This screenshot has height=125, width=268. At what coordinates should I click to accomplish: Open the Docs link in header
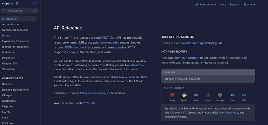pos(223,4)
